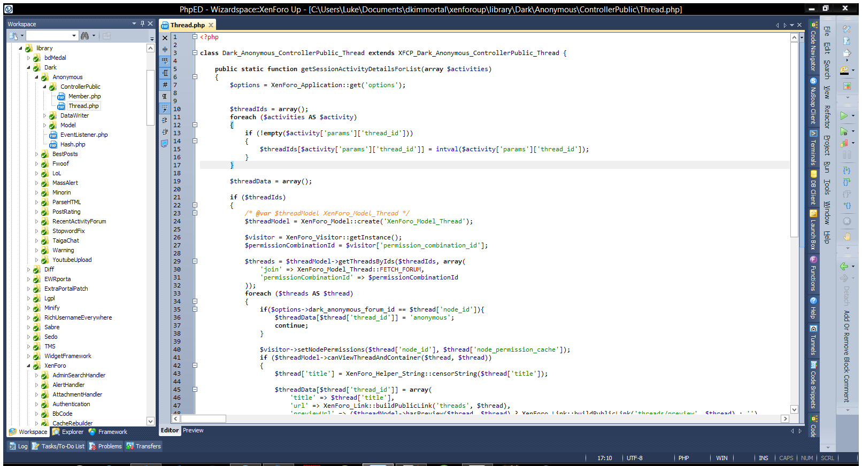Open the Code Navigator side panel
862x466 pixels.
tap(813, 46)
